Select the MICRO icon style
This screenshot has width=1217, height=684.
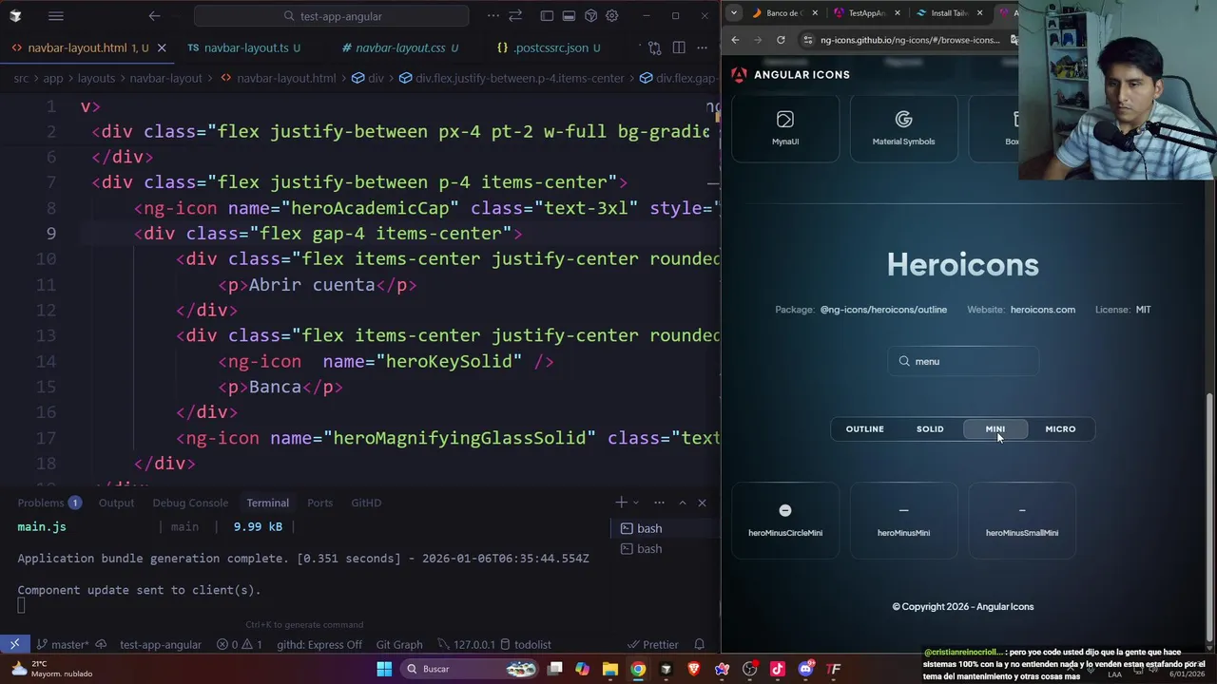pos(1060,429)
